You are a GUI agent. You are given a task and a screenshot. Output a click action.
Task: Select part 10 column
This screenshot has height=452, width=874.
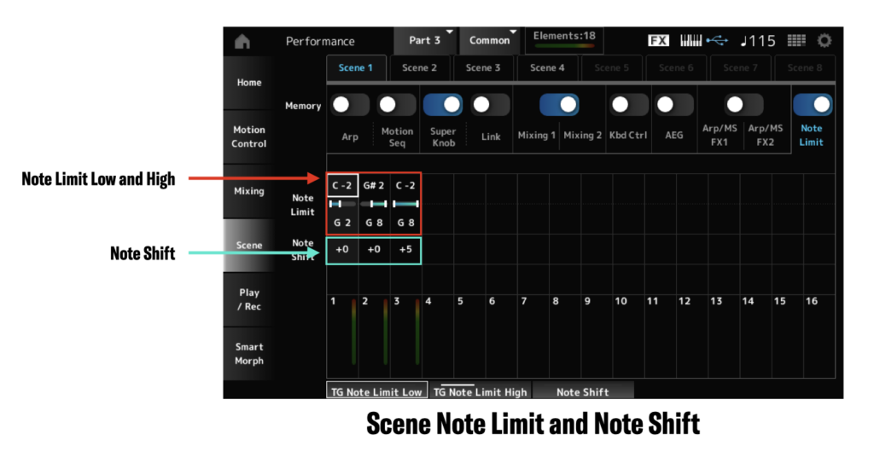(x=628, y=336)
